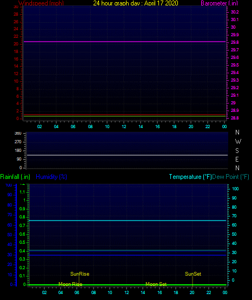Click the "E" compass label
Viewport: 252px width, 300px height.
237,159
